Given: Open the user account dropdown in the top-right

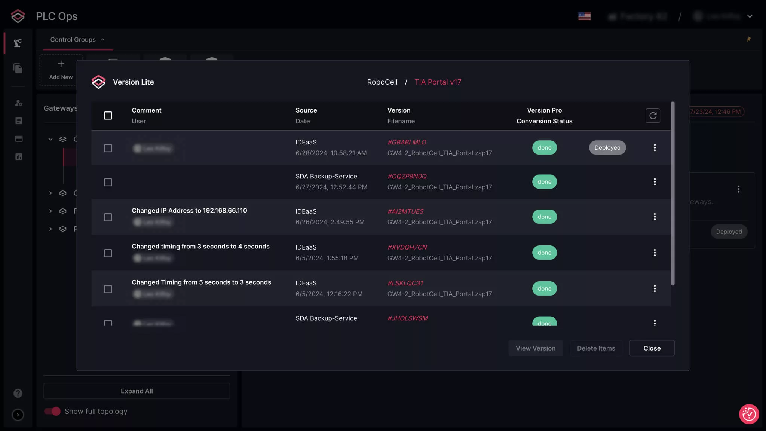Looking at the screenshot, I should tap(750, 16).
